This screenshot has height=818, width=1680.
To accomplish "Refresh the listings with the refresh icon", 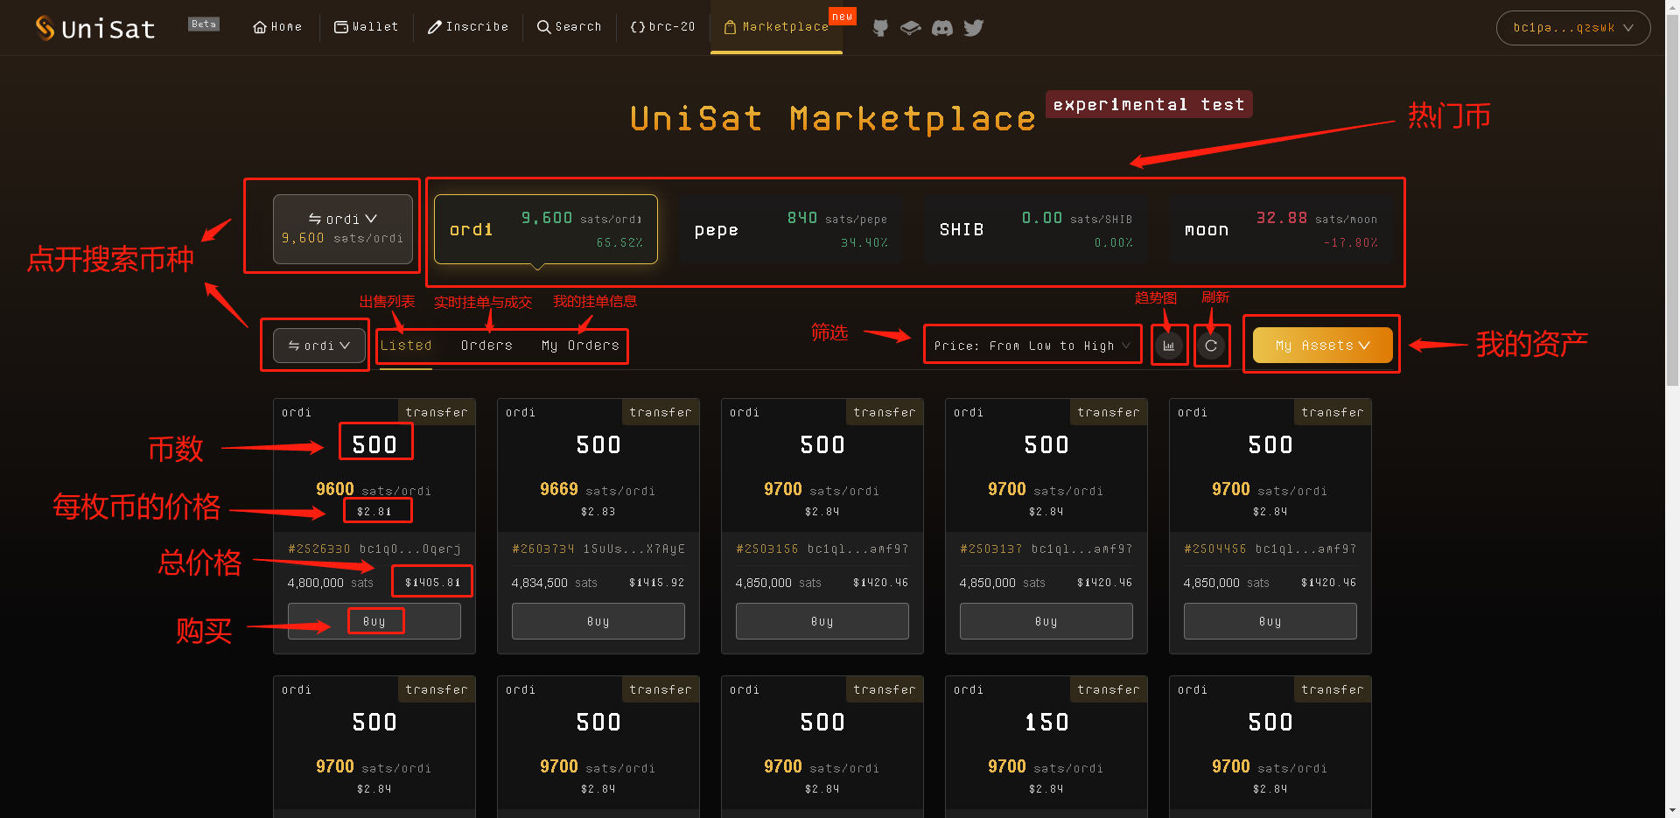I will click(1212, 345).
